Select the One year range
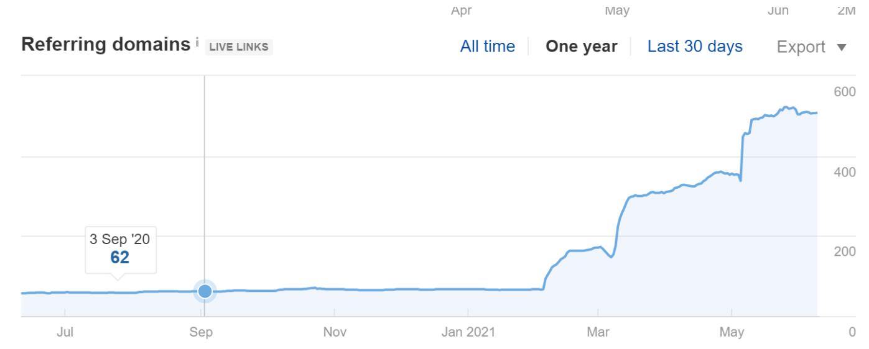869x349 pixels. pos(582,47)
